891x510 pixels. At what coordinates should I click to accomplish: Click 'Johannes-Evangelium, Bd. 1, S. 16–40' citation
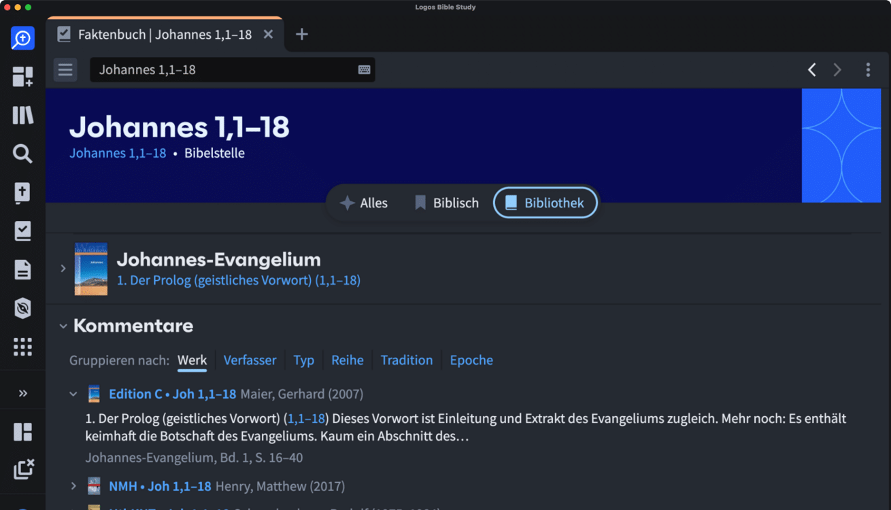point(194,458)
